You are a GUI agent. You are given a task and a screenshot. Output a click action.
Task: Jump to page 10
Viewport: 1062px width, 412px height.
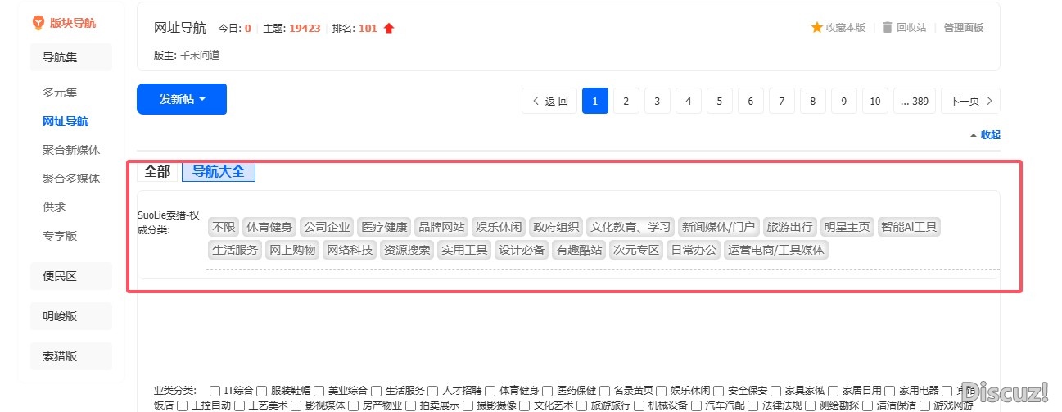[x=875, y=101]
